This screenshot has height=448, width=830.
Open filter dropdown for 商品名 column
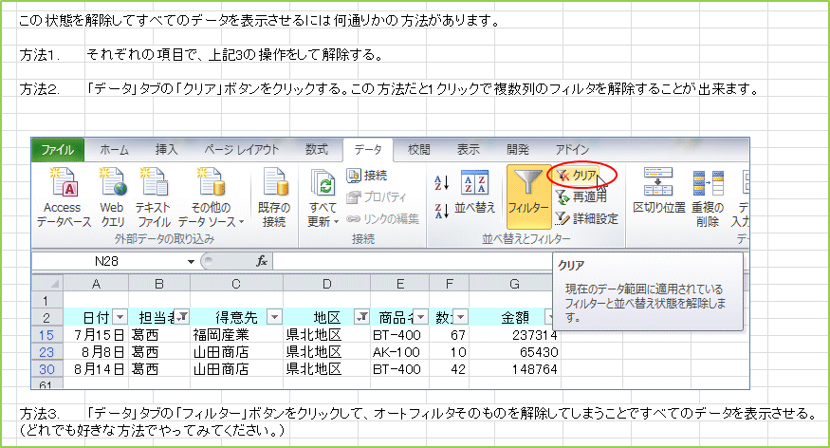pos(421,317)
